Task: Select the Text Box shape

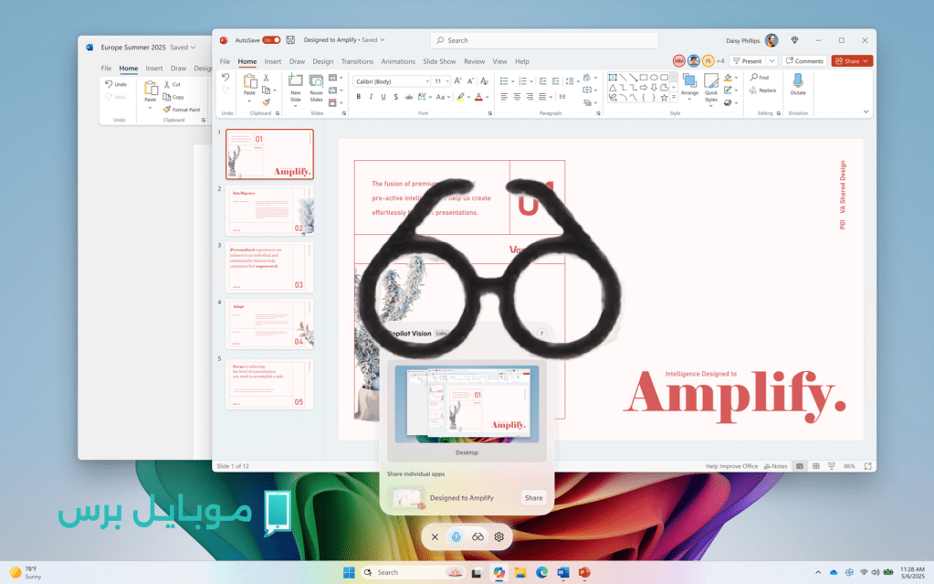Action: tap(613, 78)
